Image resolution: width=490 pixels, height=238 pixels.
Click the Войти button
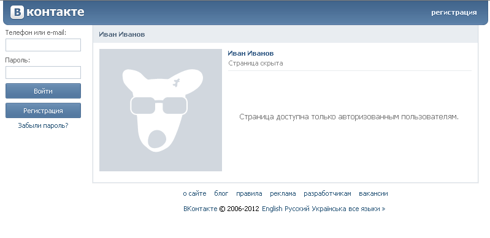click(x=43, y=91)
